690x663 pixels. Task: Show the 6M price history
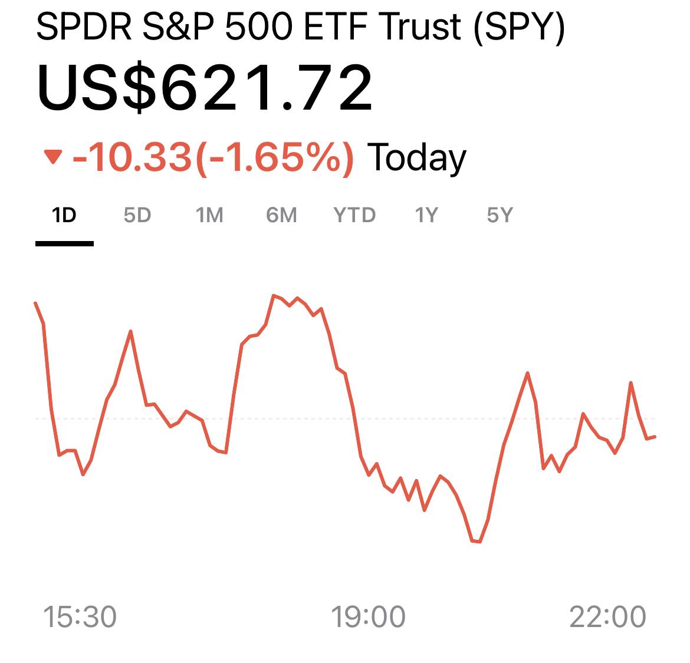(x=281, y=216)
